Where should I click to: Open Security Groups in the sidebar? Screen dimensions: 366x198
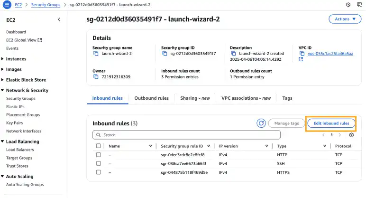[x=20, y=98]
